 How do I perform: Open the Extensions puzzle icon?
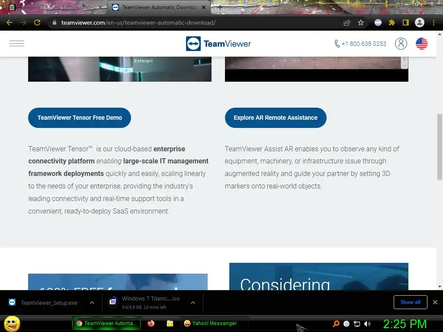point(392,22)
